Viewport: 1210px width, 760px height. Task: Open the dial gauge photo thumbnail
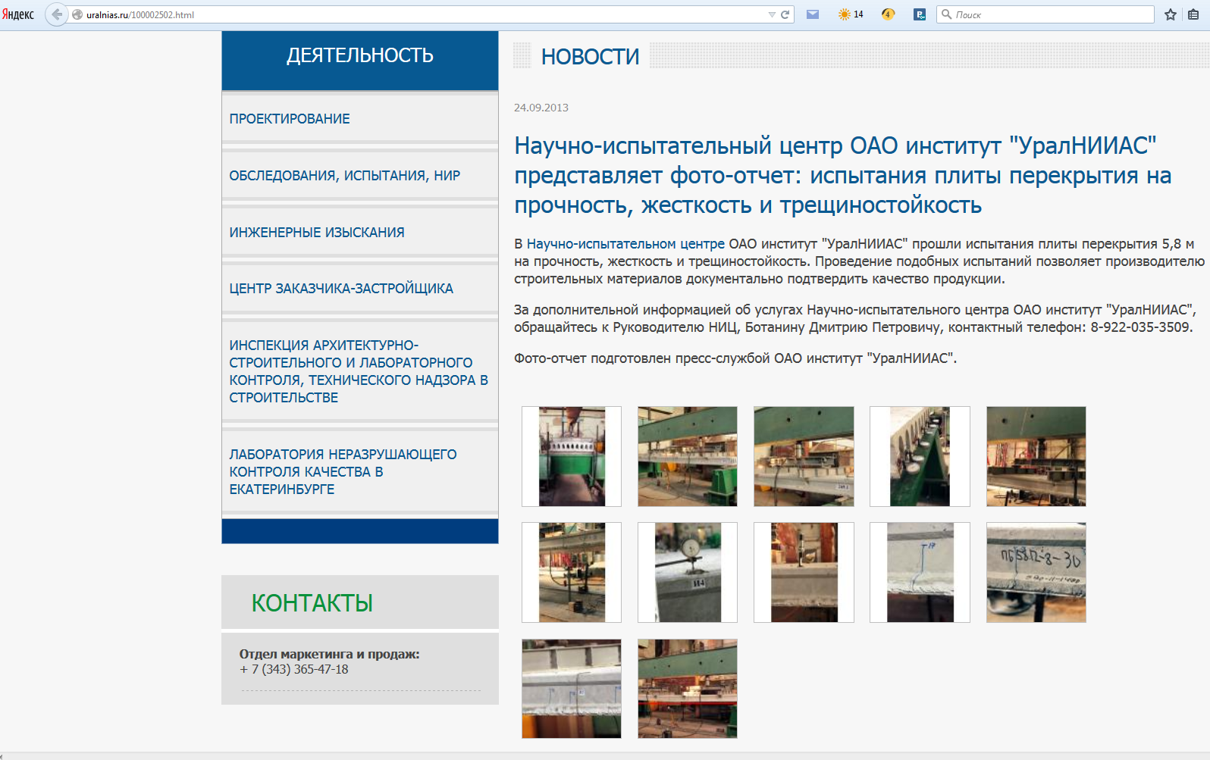[x=688, y=572]
